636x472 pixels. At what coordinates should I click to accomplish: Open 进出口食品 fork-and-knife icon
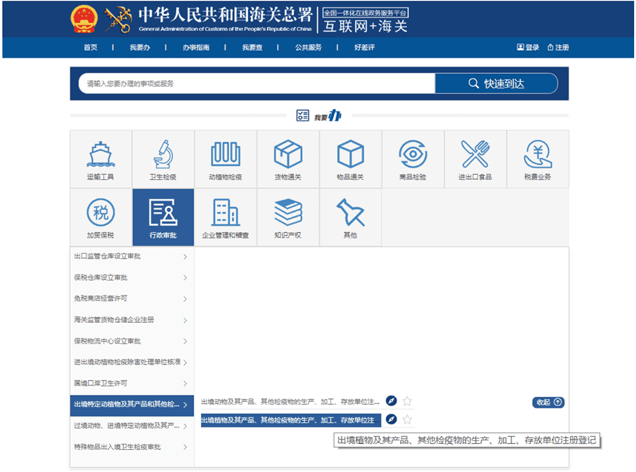coord(475,153)
